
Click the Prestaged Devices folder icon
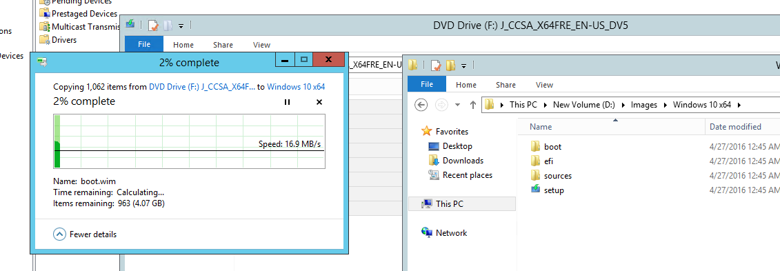click(x=45, y=13)
